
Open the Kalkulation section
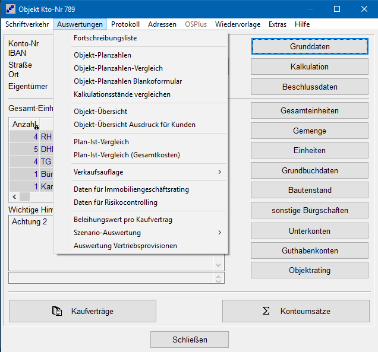click(309, 66)
